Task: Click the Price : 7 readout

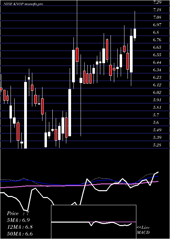Action: [18, 213]
